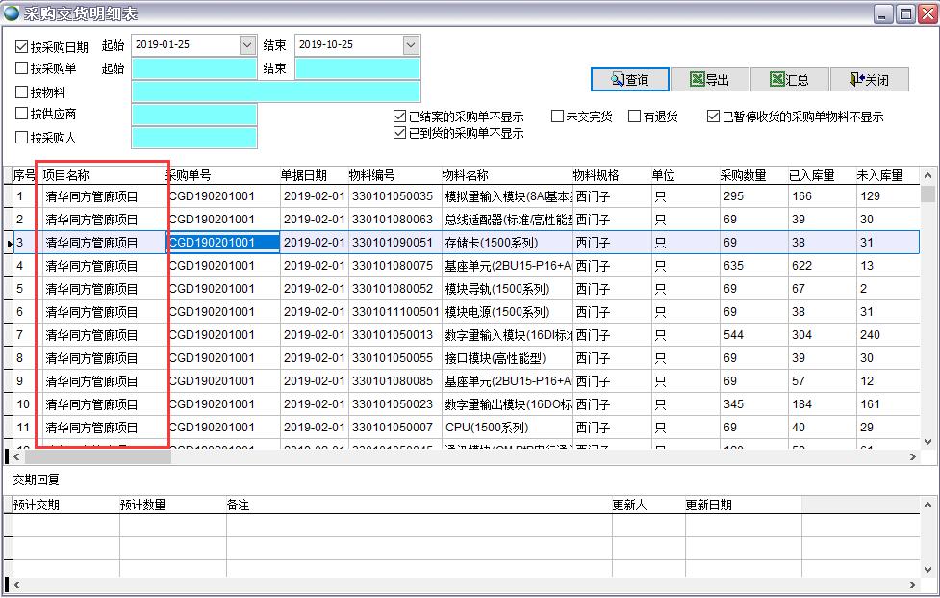Uncheck 已结案的采购单不显示 option
The image size is (940, 598).
click(x=399, y=116)
